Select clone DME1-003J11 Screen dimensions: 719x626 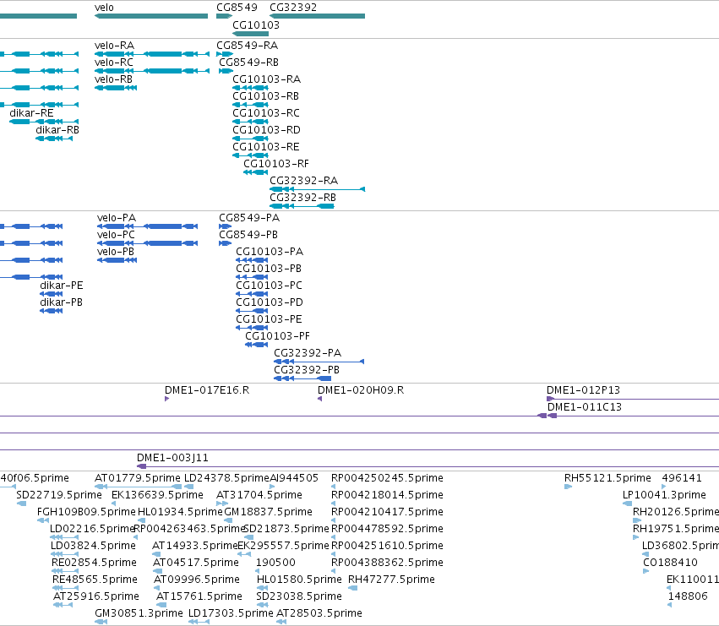(x=172, y=458)
